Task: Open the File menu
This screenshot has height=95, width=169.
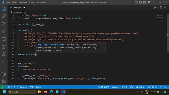Action: pyautogui.click(x=8, y=2)
